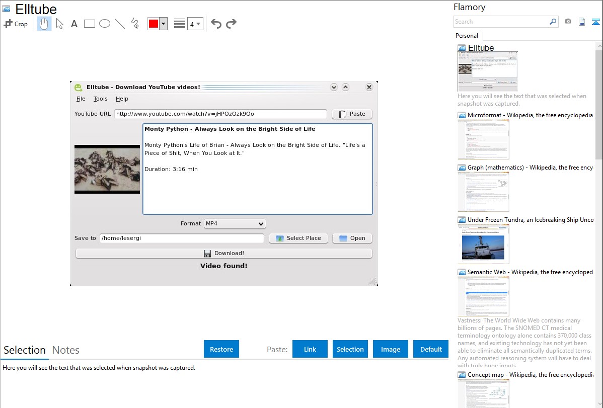
Task: Switch to the Notes tab
Action: coord(66,350)
